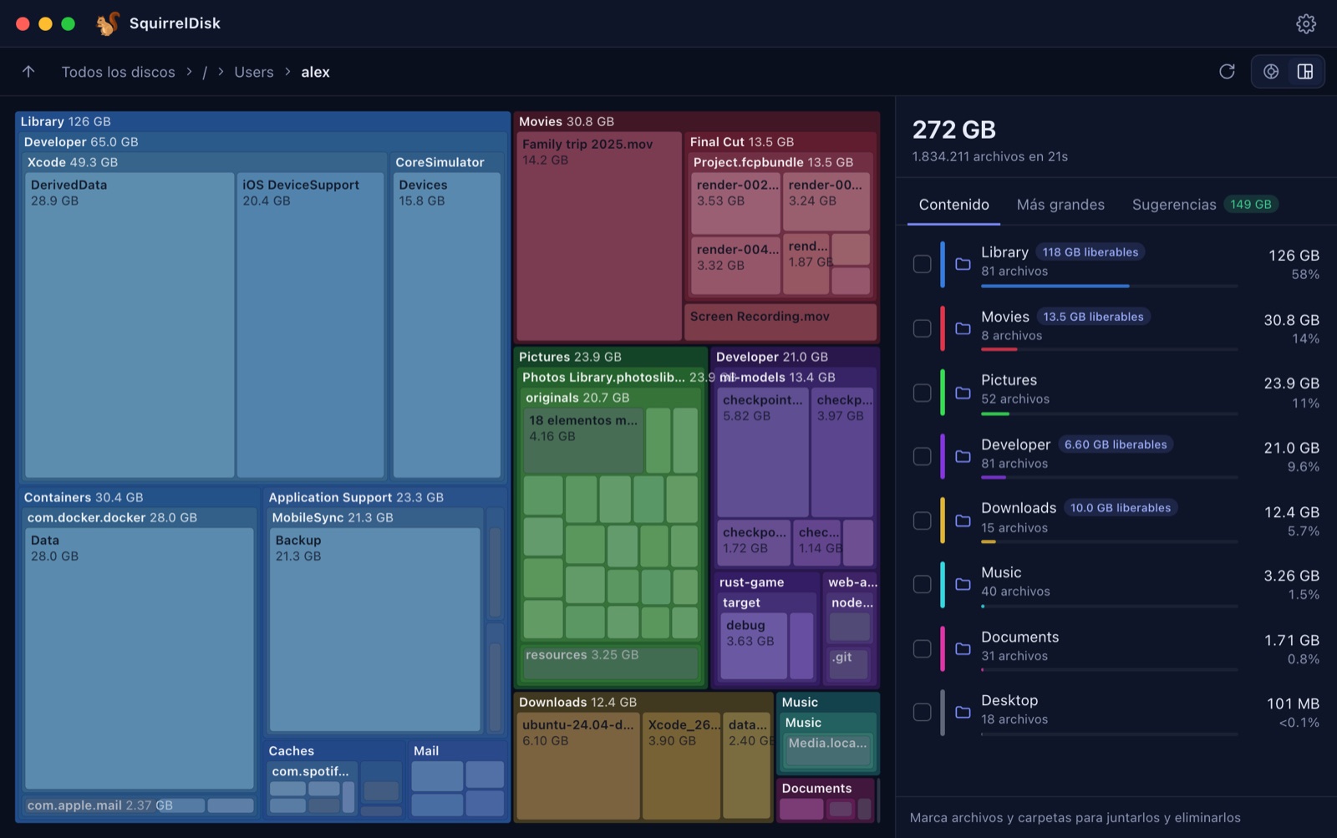This screenshot has height=838, width=1337.
Task: Select the resources 3.25 GB block
Action: (611, 663)
